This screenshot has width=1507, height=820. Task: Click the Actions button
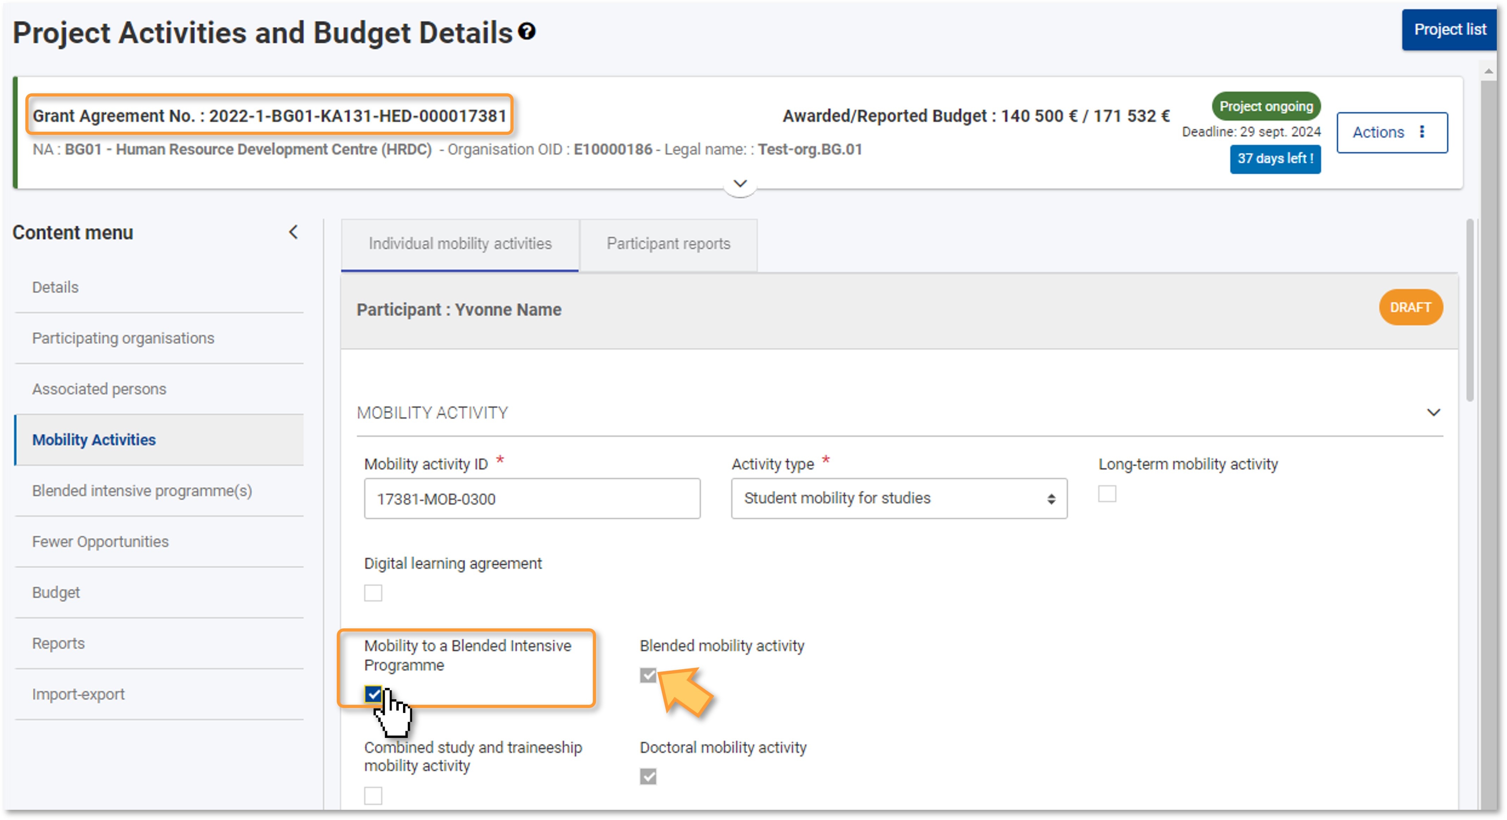tap(1392, 132)
